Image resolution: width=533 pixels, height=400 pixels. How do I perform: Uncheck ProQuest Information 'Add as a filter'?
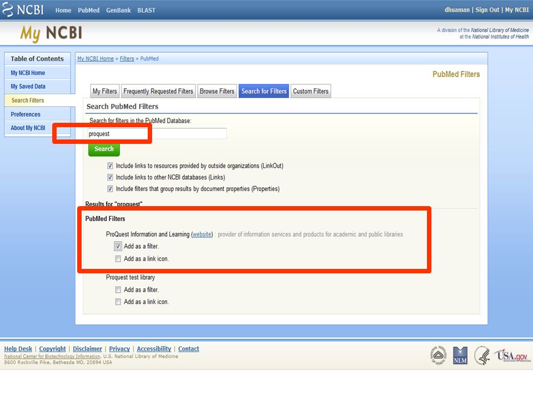coord(118,246)
